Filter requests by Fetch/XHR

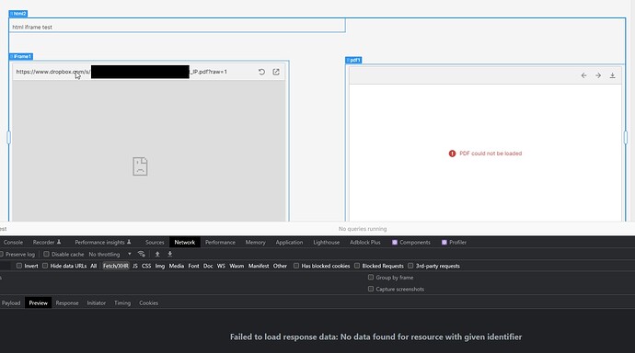115,266
